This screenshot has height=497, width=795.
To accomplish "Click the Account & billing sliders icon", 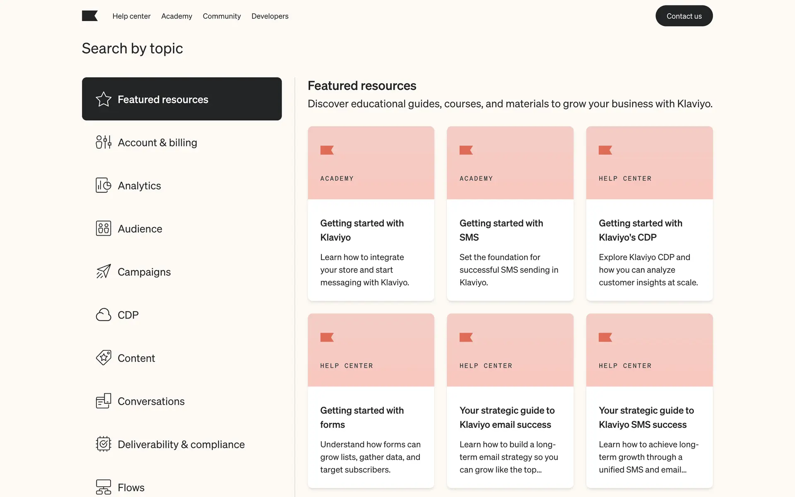I will (x=104, y=142).
